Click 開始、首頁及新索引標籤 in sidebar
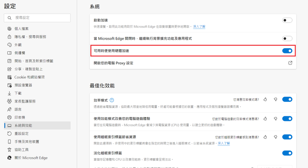 (34, 61)
